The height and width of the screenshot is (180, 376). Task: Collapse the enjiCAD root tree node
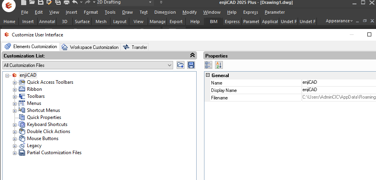tap(7, 76)
